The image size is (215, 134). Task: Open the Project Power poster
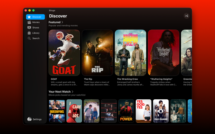[126, 111]
